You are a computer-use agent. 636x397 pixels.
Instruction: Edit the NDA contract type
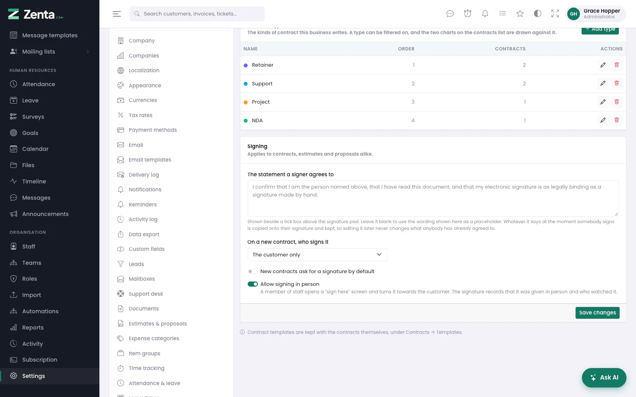tap(603, 120)
